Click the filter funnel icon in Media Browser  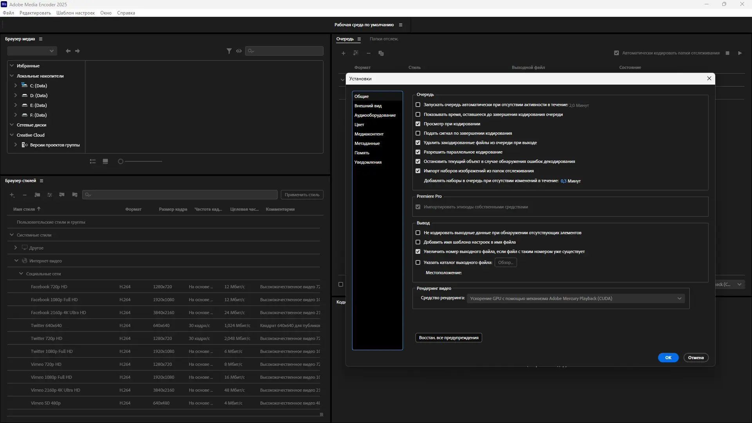tap(229, 51)
